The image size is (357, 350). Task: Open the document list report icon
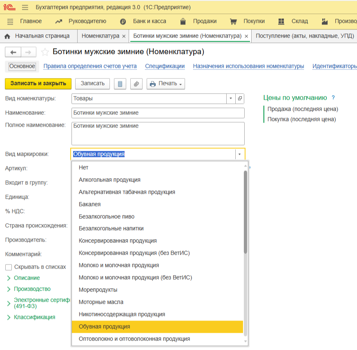120,84
